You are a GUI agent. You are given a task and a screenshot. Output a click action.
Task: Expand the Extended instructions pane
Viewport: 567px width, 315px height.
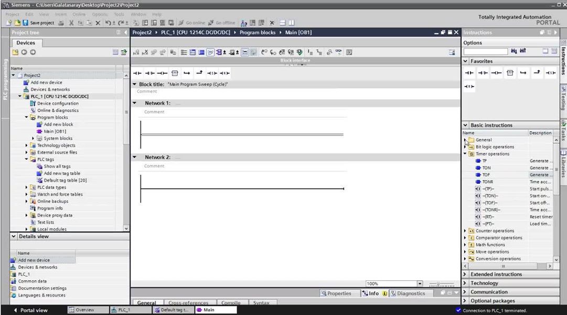click(465, 274)
